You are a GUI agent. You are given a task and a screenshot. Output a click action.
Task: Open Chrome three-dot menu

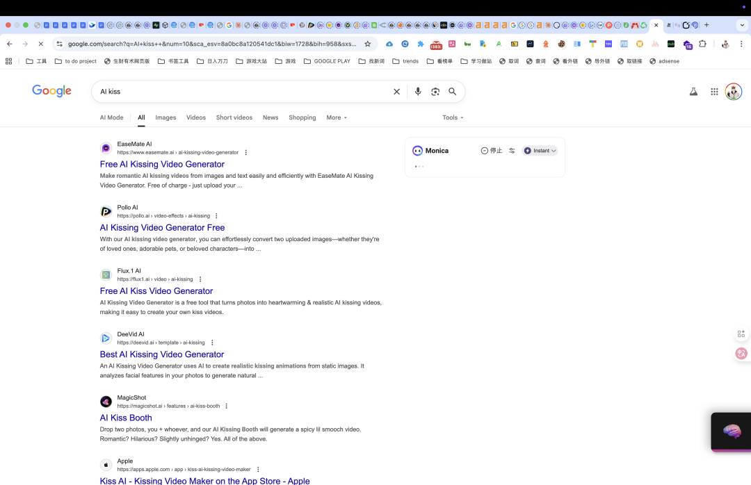coord(741,44)
